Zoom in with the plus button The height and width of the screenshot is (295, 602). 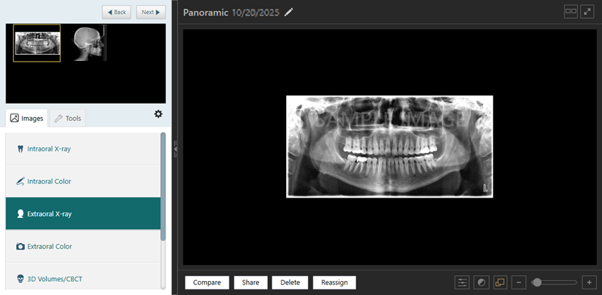589,282
